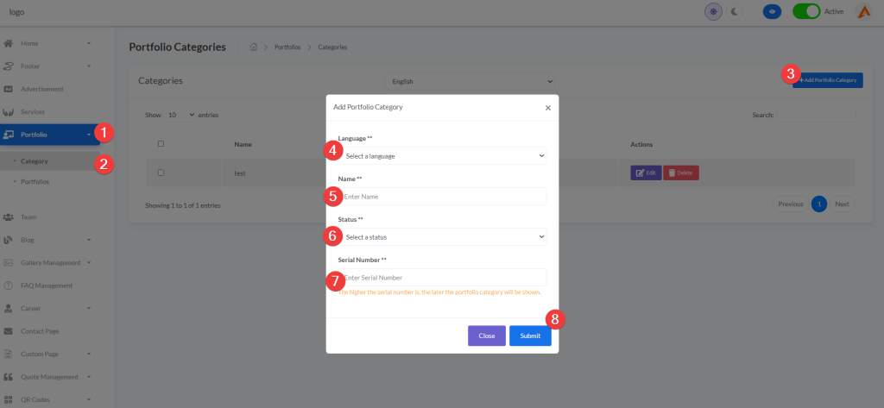The height and width of the screenshot is (408, 884).
Task: Click the Contact Page envelope icon
Action: pos(9,331)
